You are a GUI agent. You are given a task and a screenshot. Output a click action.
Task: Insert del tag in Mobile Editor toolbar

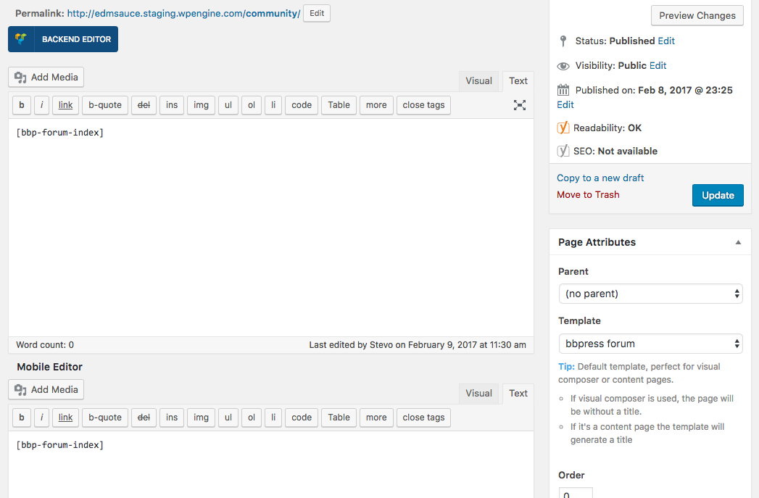pyautogui.click(x=144, y=418)
